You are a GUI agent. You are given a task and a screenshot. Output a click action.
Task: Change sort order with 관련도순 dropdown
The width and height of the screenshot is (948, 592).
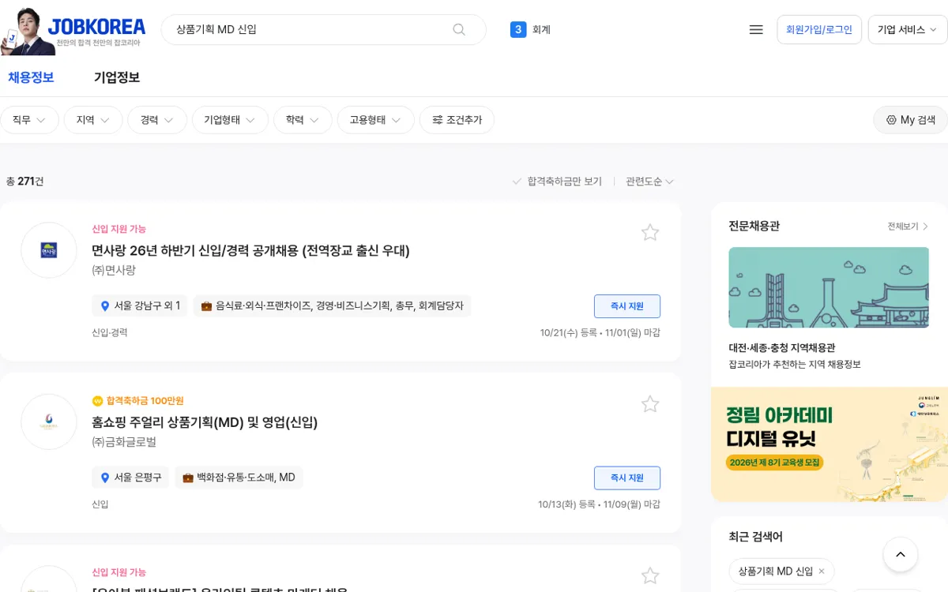tap(649, 182)
